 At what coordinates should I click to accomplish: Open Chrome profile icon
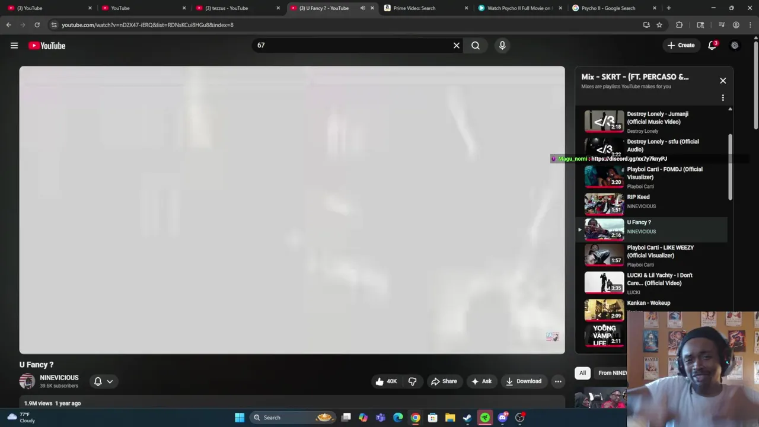tap(736, 25)
